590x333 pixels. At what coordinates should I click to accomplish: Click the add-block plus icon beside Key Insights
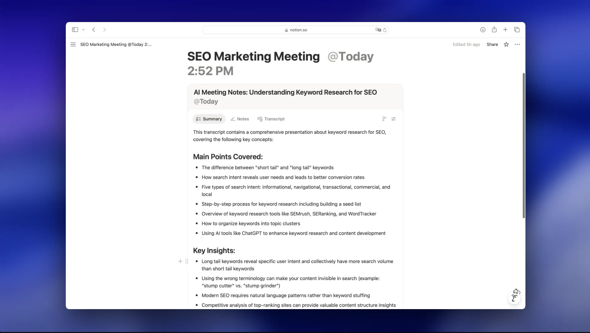pos(180,261)
